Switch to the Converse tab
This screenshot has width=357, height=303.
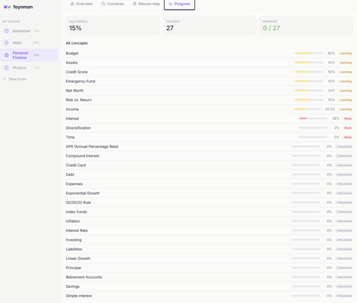tap(113, 4)
